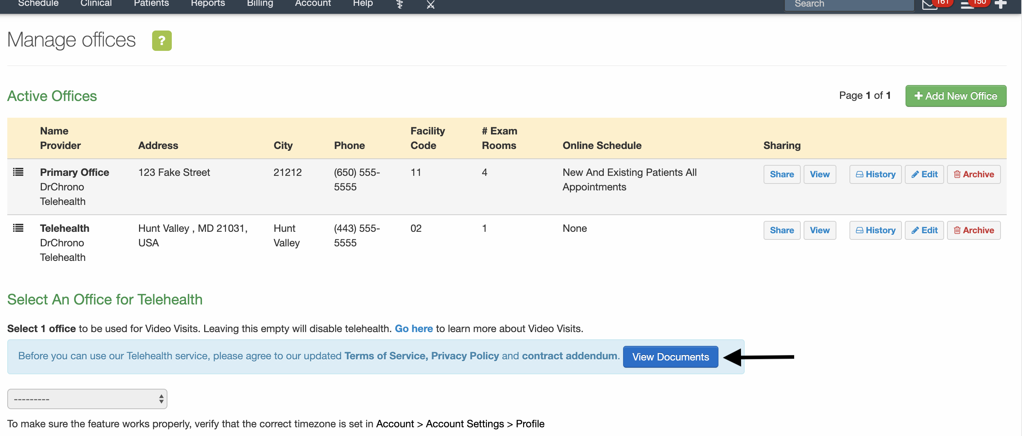The height and width of the screenshot is (436, 1022).
Task: Click the Telehealth office name
Action: click(64, 228)
